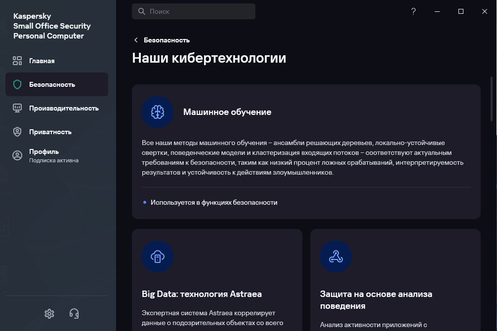Click the behavior analysis protection icon
497x331 pixels.
[x=336, y=257]
